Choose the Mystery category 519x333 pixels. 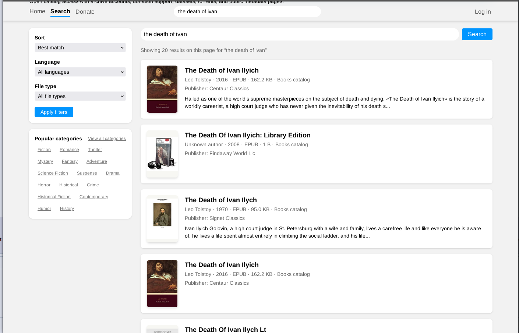click(x=45, y=161)
